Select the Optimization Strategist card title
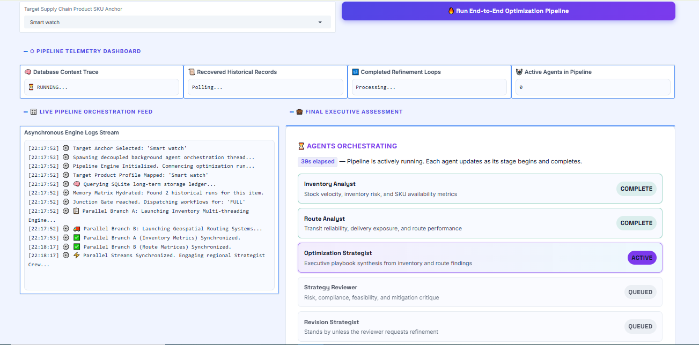The height and width of the screenshot is (345, 699). [x=338, y=253]
